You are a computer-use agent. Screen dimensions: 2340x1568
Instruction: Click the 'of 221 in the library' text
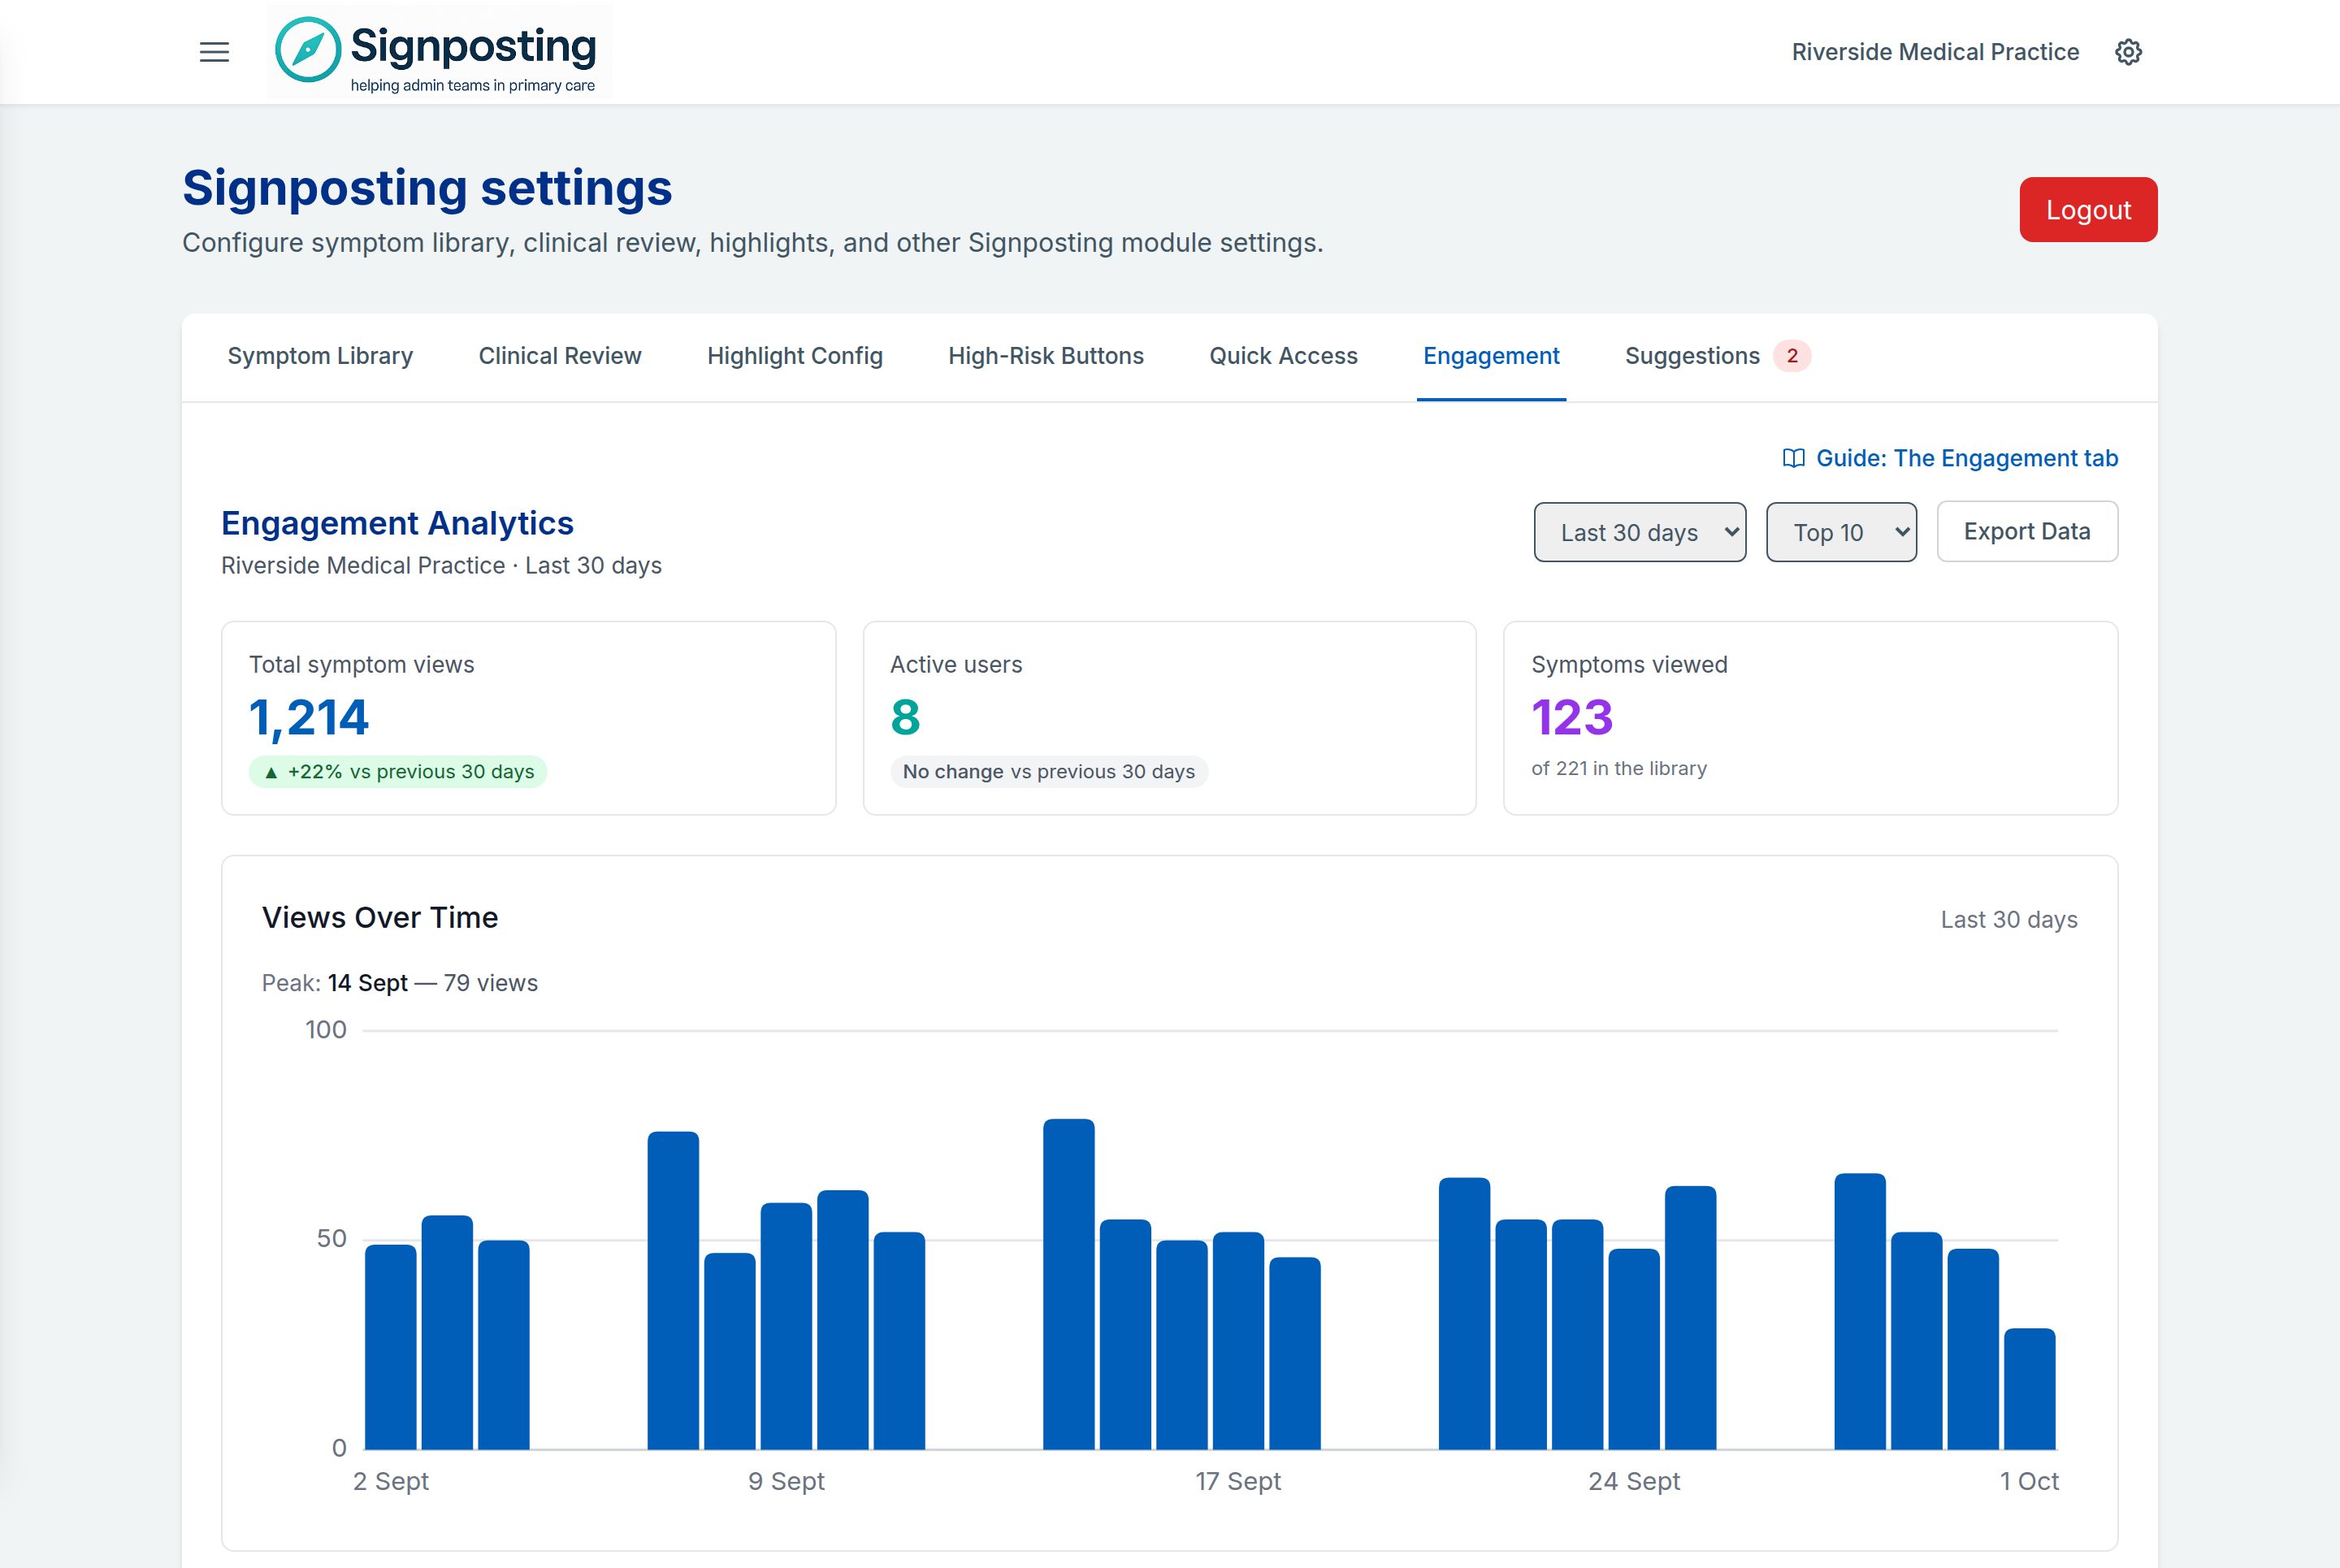pyautogui.click(x=1618, y=769)
